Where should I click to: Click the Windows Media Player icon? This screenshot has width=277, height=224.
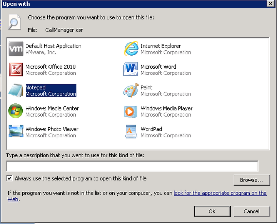(x=130, y=112)
